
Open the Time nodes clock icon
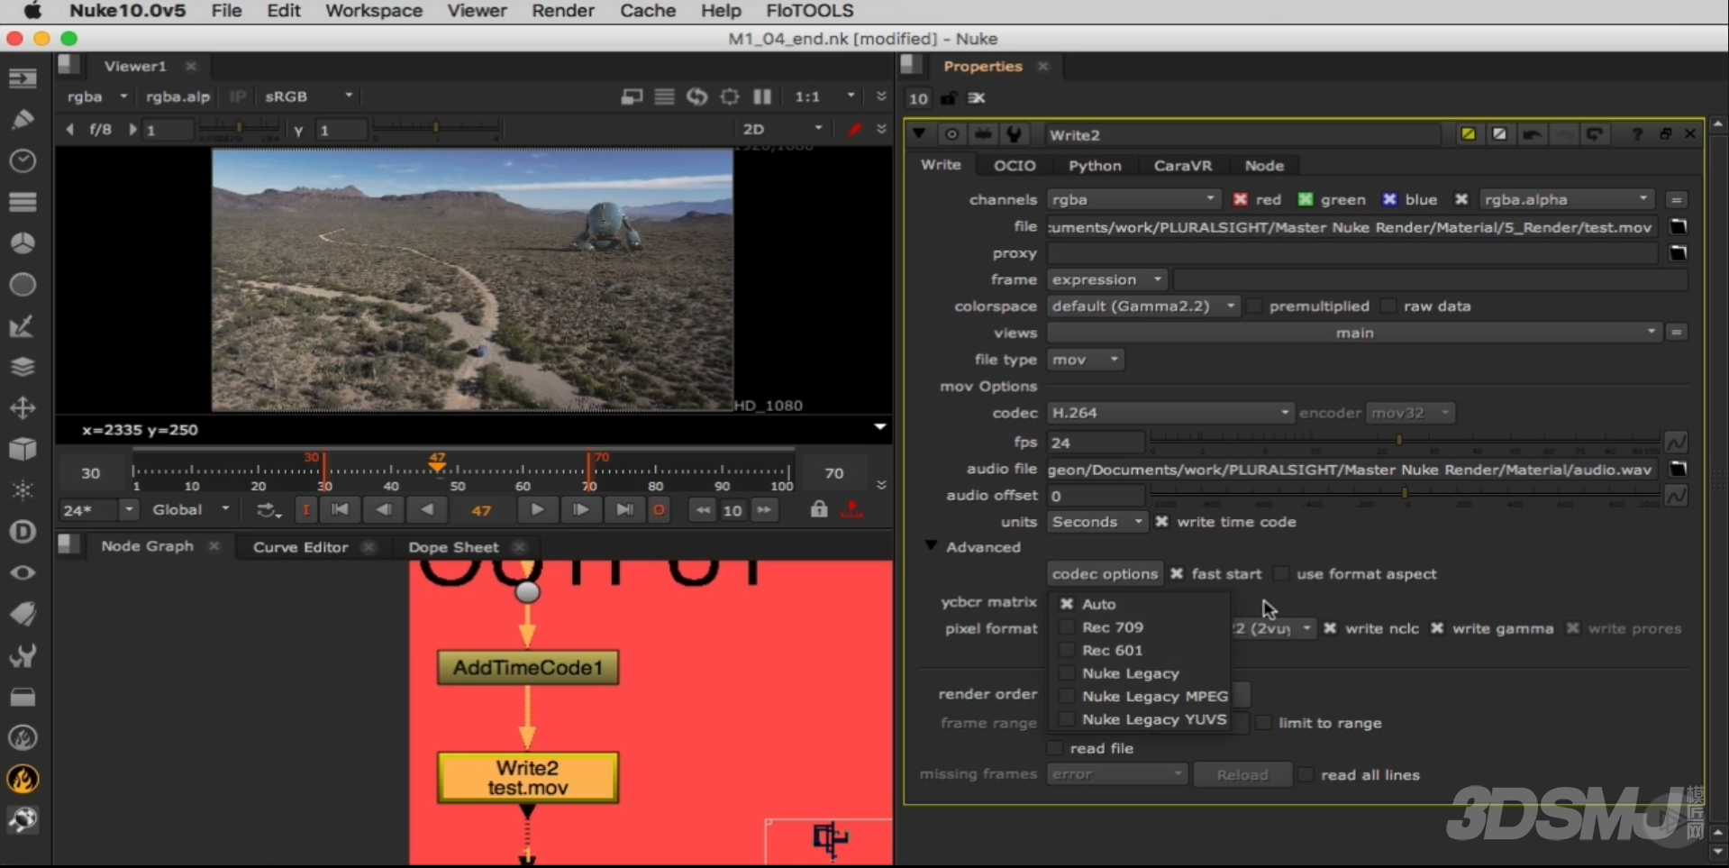point(23,160)
